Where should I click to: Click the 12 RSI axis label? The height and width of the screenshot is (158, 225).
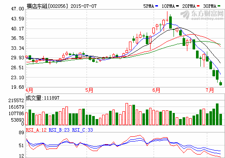tap(21, 156)
